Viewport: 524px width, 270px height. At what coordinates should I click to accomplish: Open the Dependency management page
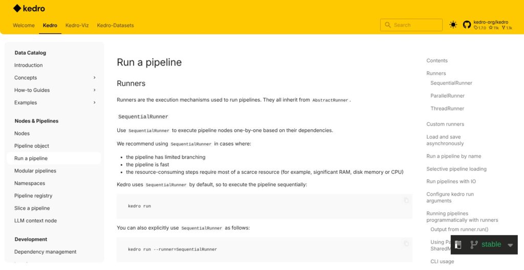click(x=45, y=252)
